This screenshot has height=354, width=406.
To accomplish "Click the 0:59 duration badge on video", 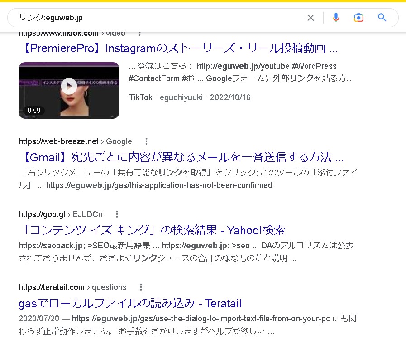I will 34,111.
